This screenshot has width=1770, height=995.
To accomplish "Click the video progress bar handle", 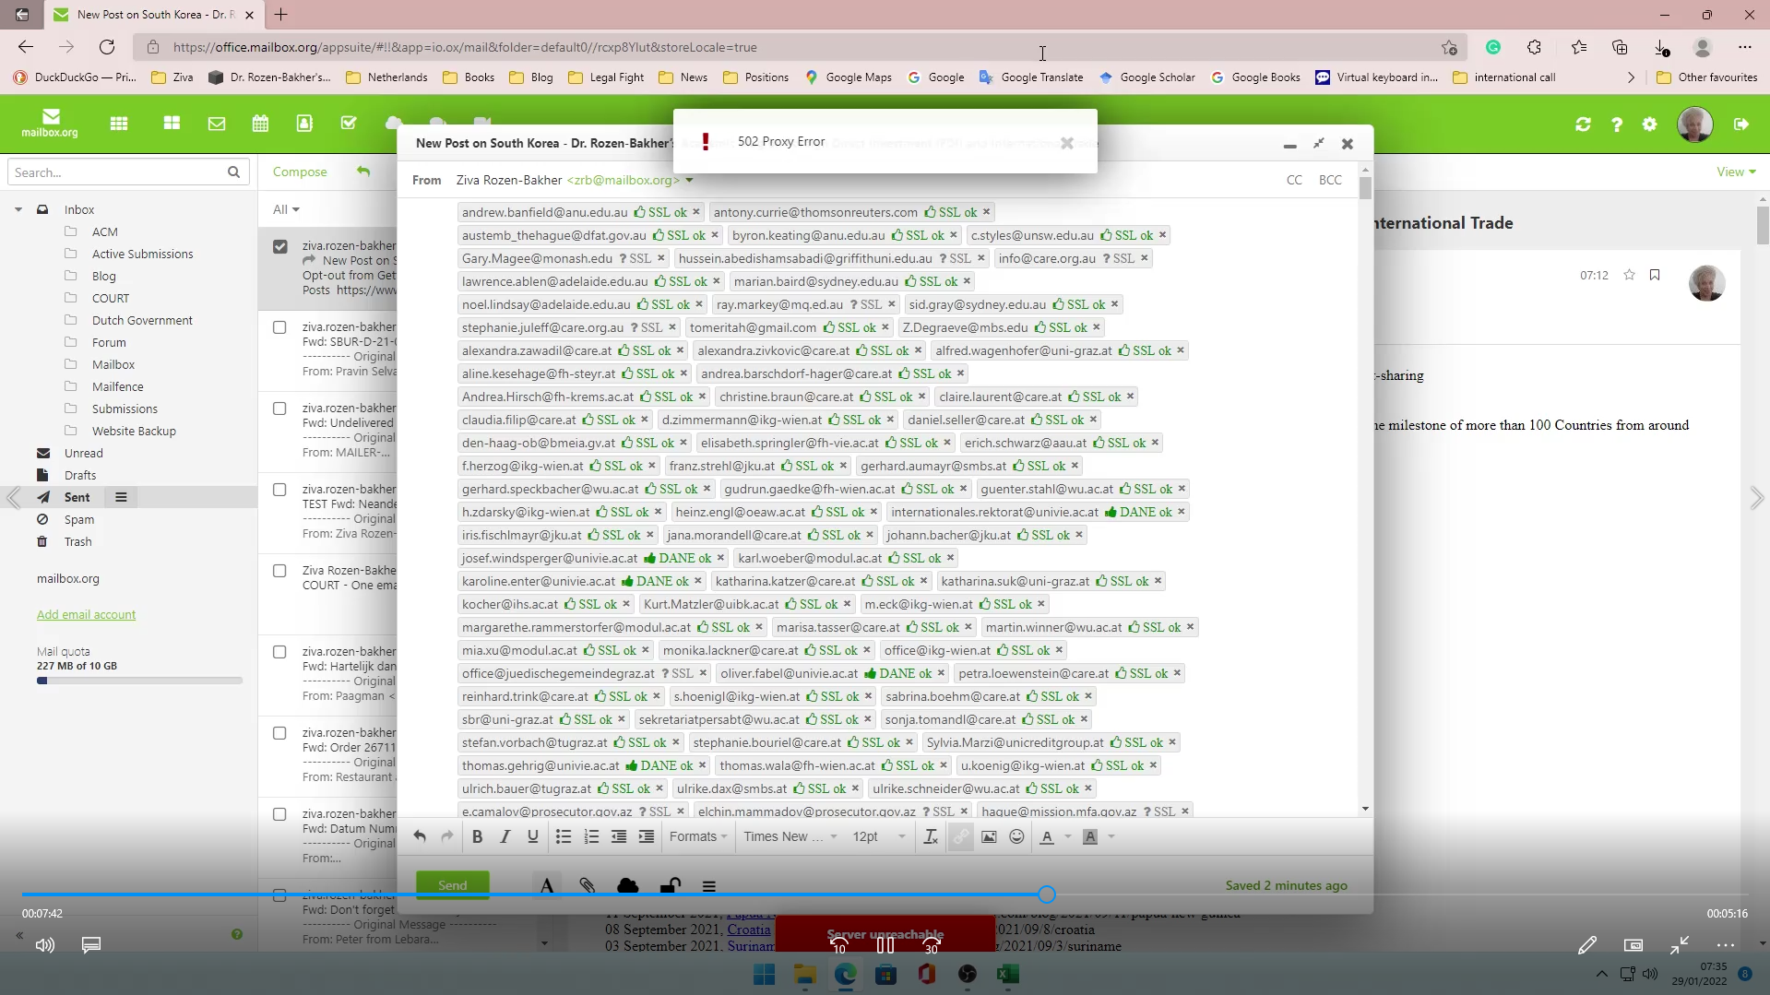I will coord(1046,894).
